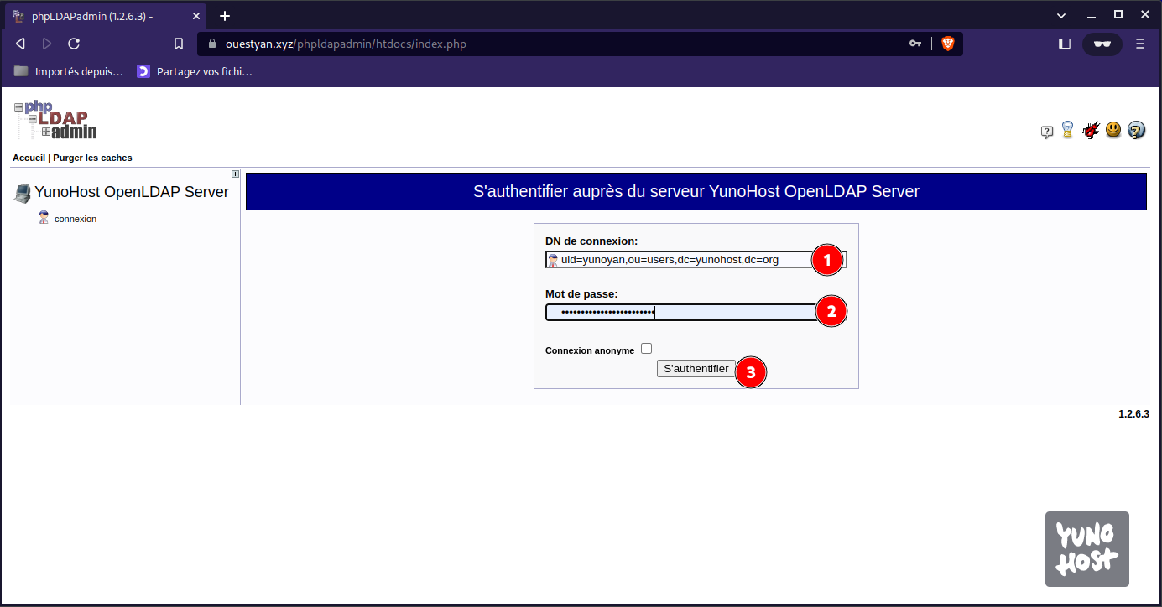Open help via blue question mark icon
Screen dimensions: 1162x607
(1137, 130)
